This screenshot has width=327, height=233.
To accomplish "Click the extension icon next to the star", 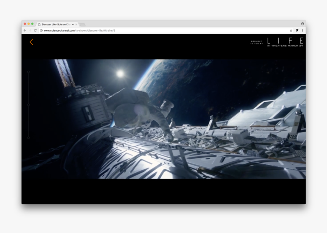I will [297, 30].
